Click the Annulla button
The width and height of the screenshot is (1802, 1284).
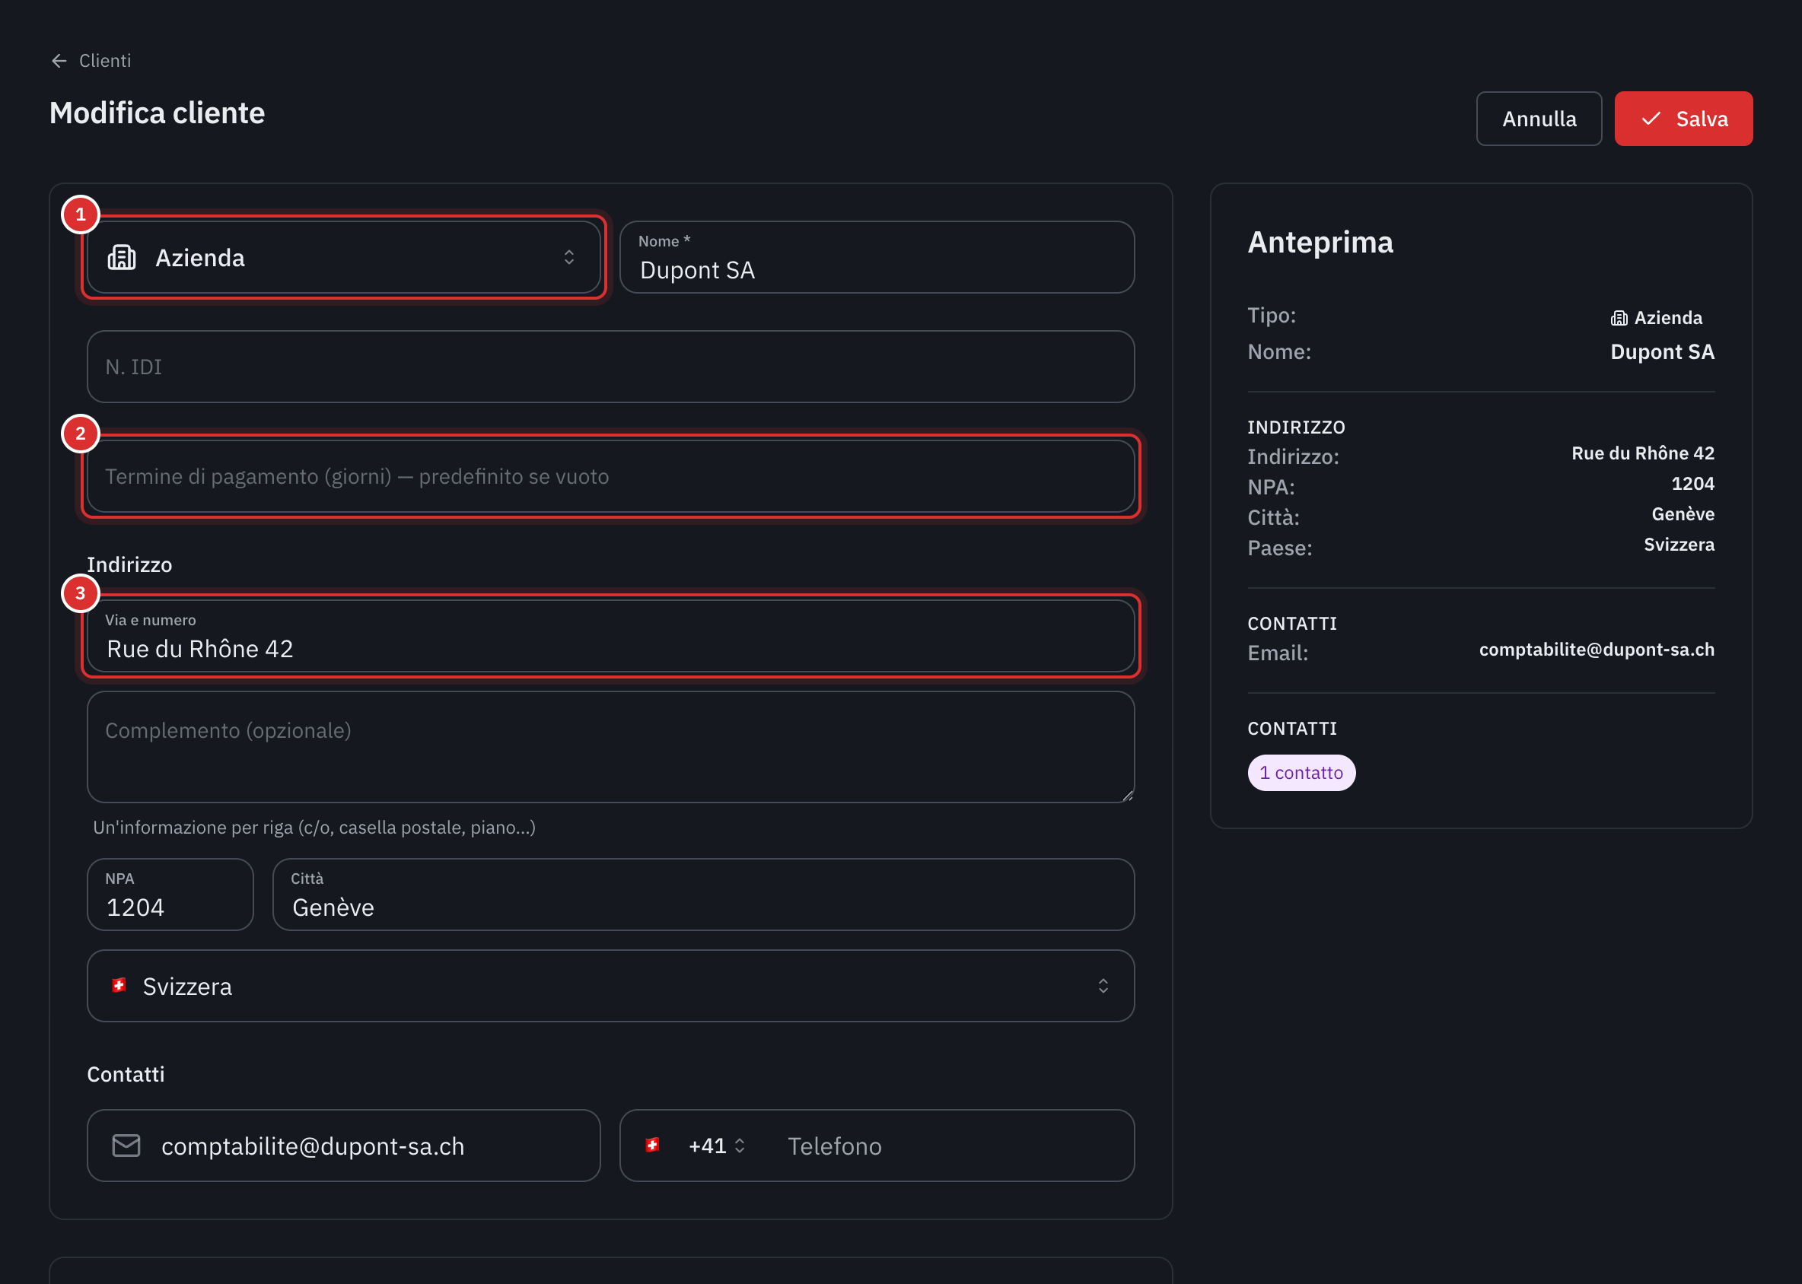coord(1539,119)
